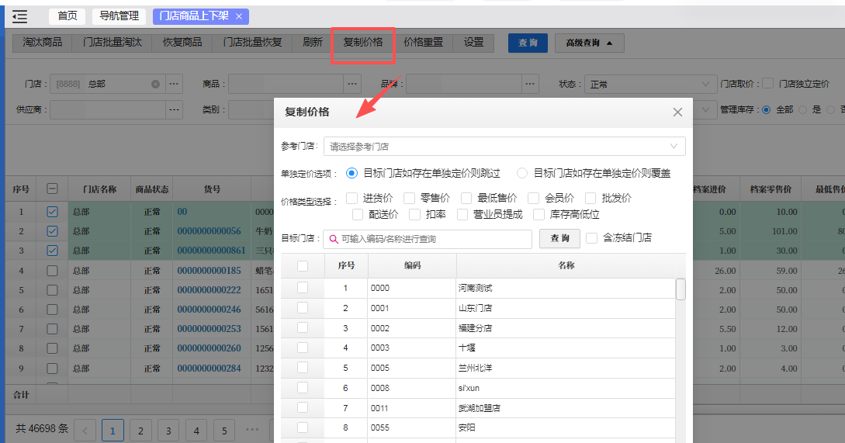Check store 河南测试 row checkbox
Viewport: 845px width, 443px height.
[303, 288]
